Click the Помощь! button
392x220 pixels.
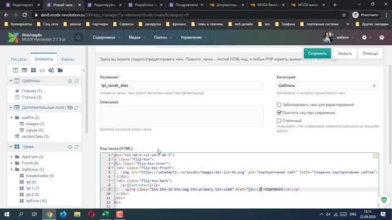pos(370,53)
